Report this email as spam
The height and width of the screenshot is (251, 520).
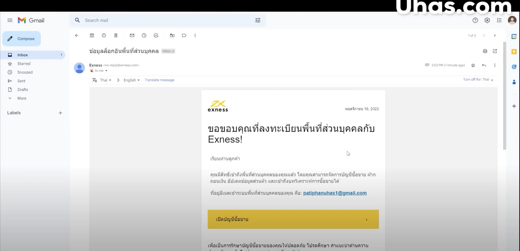104,36
